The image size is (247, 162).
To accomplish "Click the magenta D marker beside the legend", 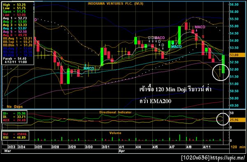I will point(35,20).
